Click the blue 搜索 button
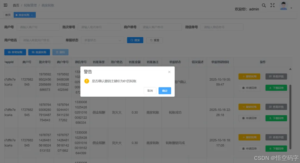The width and height of the screenshot is (300, 163). (x=135, y=40)
